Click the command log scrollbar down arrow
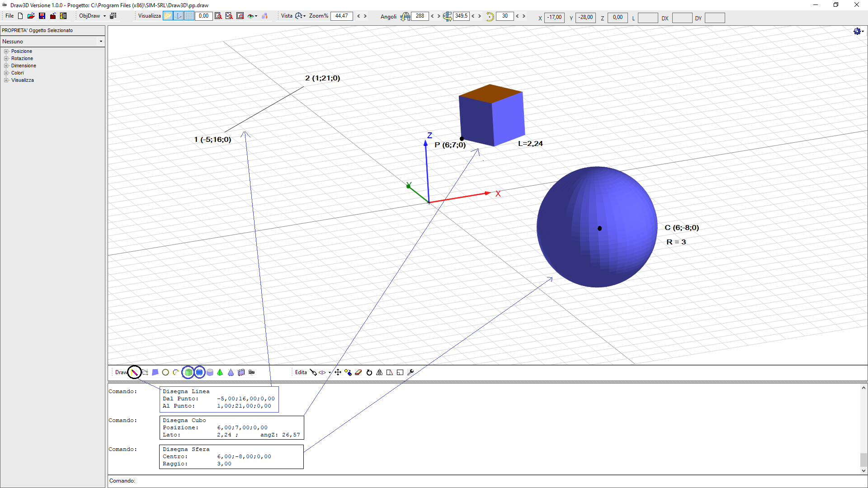The height and width of the screenshot is (488, 868). point(863,470)
